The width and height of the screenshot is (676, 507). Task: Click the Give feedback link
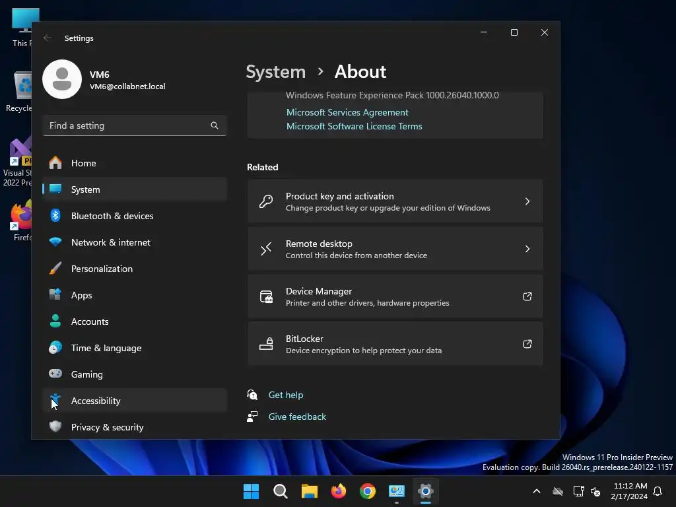tap(297, 417)
